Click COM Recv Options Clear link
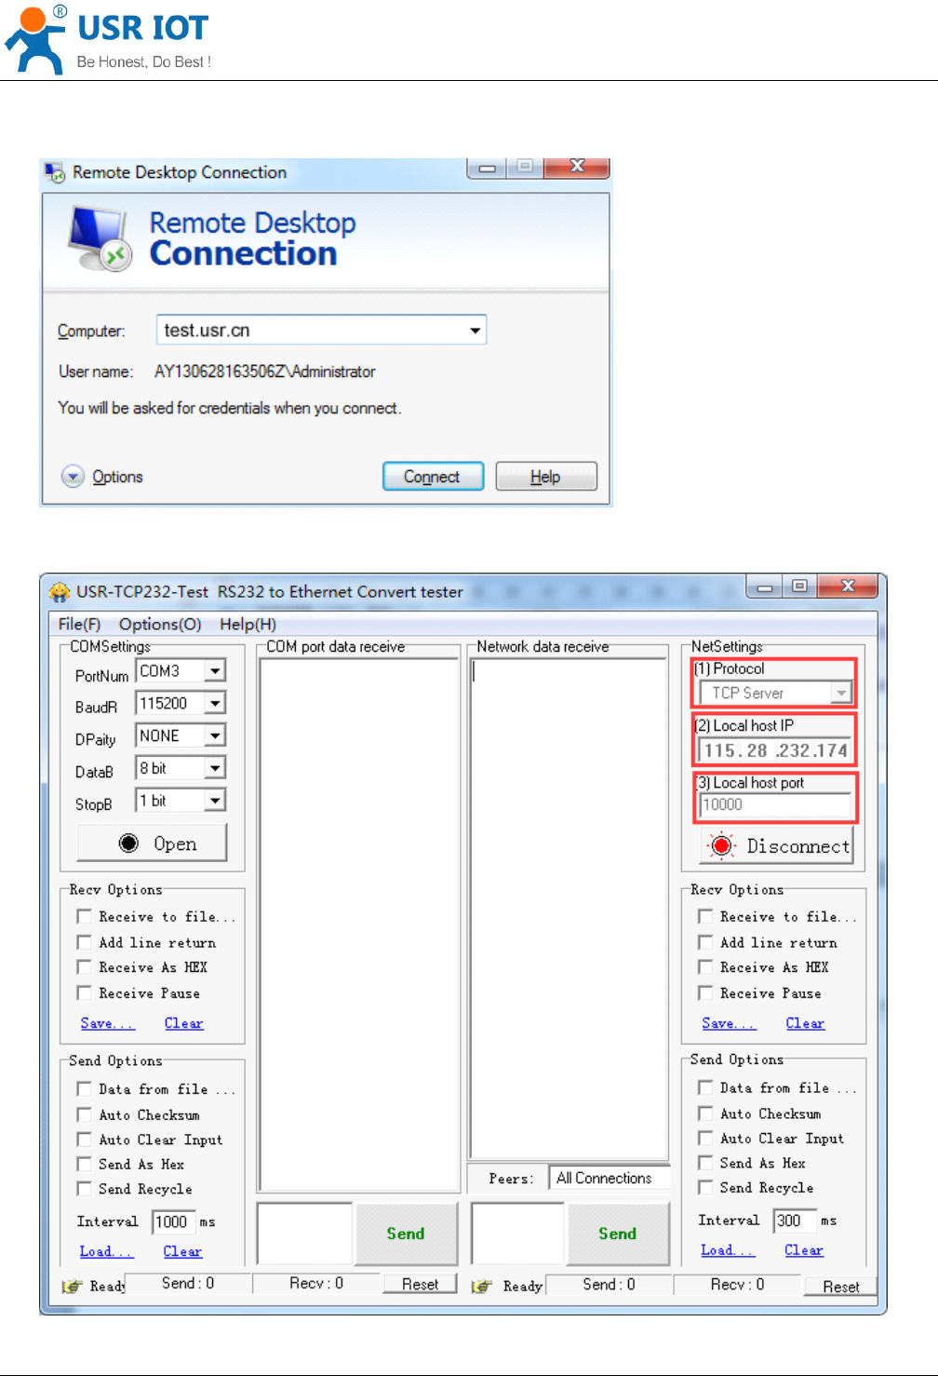This screenshot has width=938, height=1376. pos(183,1023)
